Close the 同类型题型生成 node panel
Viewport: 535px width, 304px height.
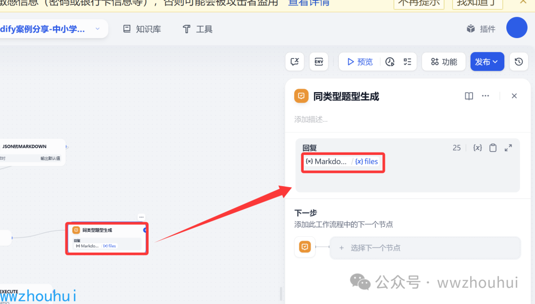tap(514, 96)
